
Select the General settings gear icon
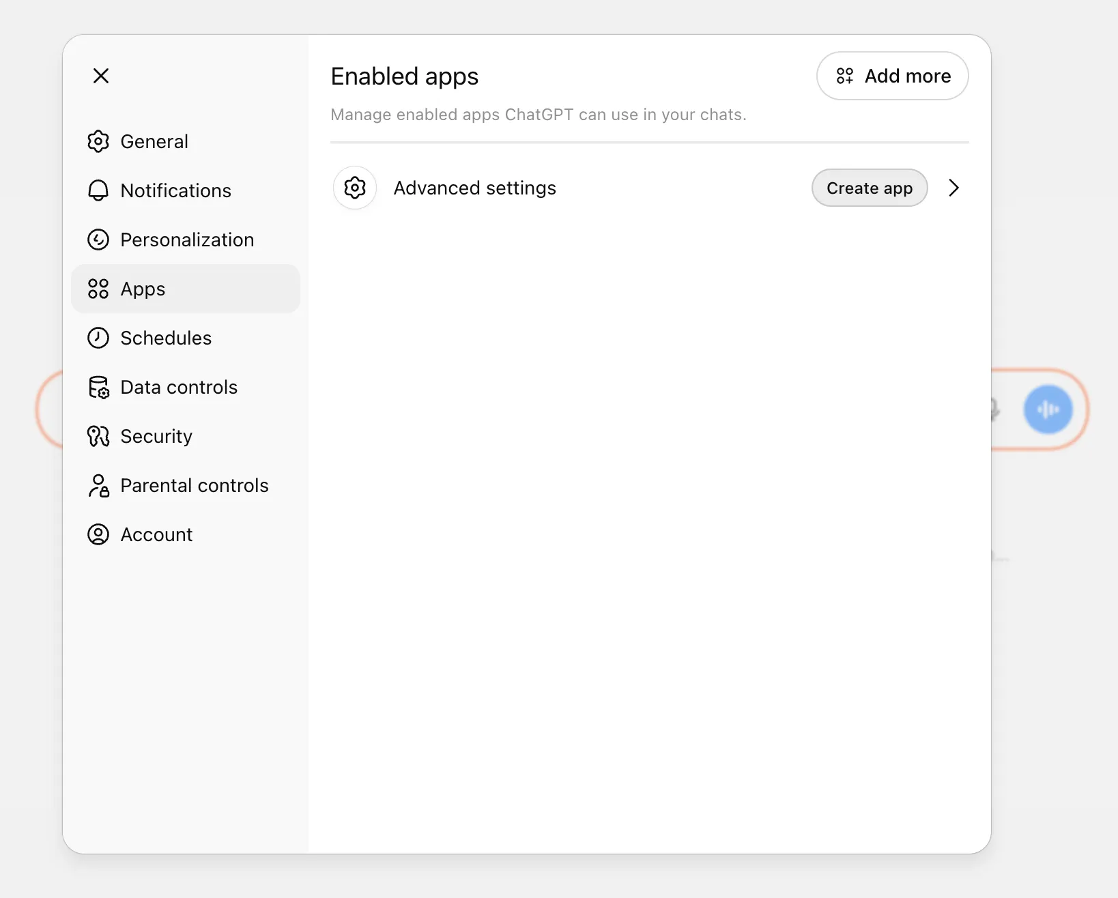pos(98,141)
